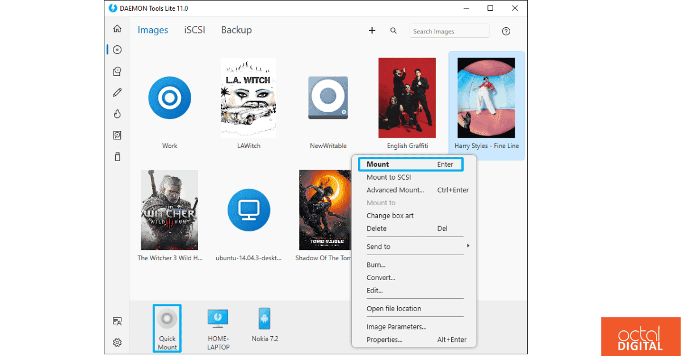Select the Editor pencil icon
The height and width of the screenshot is (356, 681).
coord(117,92)
